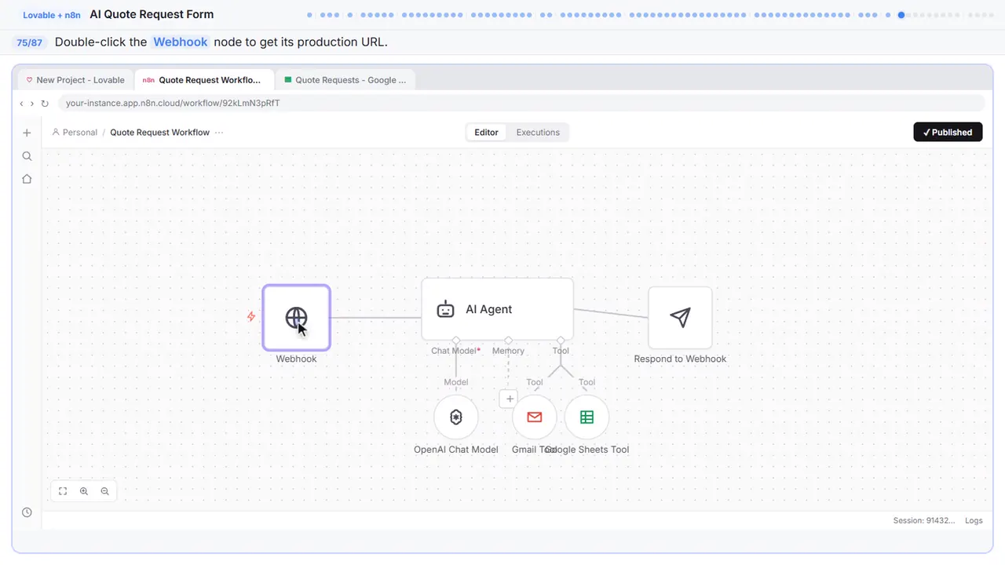This screenshot has width=1005, height=565.
Task: Click the current step progress dot
Action: 901,15
